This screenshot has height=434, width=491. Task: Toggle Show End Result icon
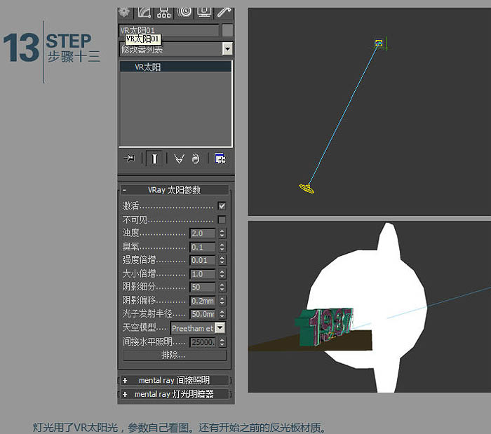pos(154,158)
